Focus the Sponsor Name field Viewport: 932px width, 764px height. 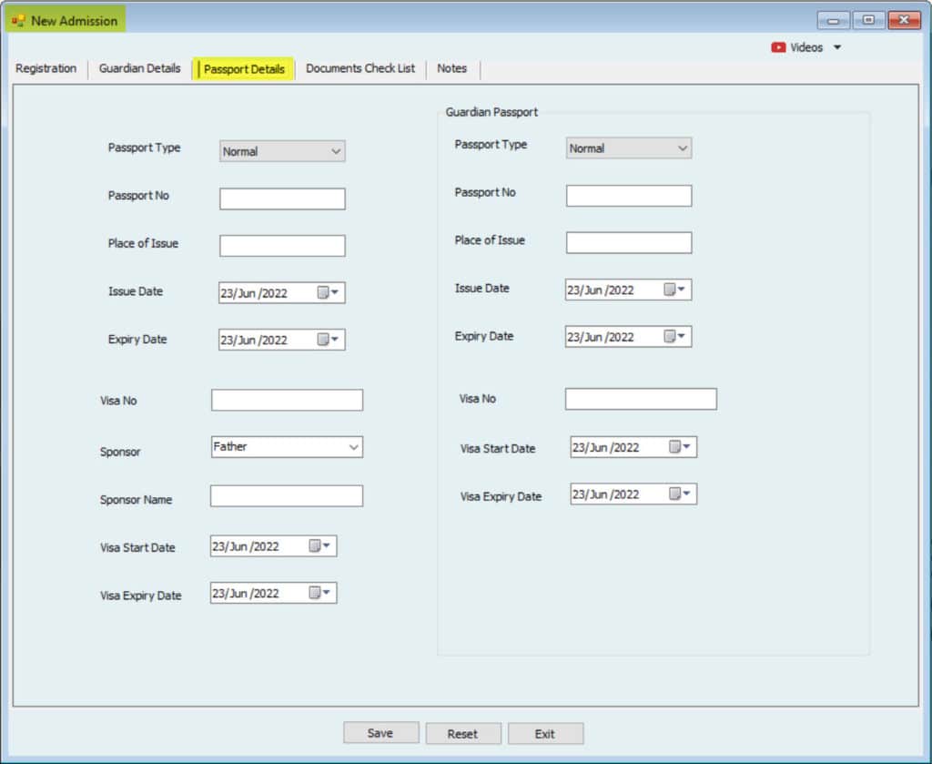pos(287,496)
